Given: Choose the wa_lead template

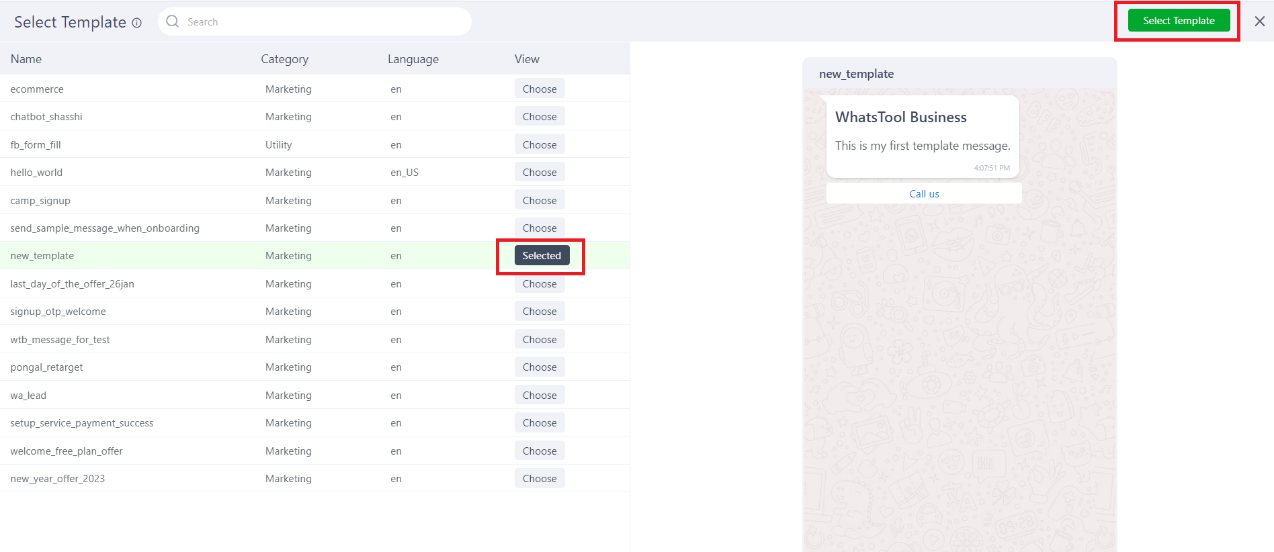Looking at the screenshot, I should (x=540, y=395).
